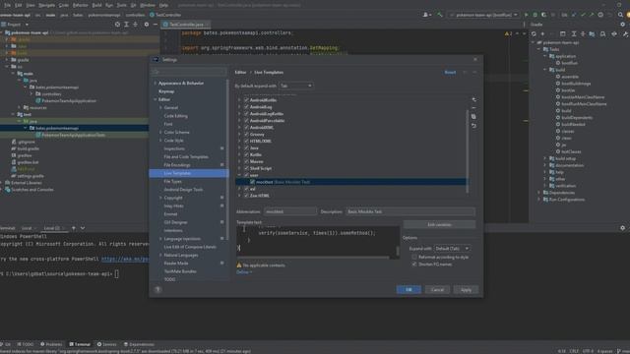Toggle the Shell Script template group checkbox
Viewport: 630px width, 354px height.
pyautogui.click(x=246, y=168)
